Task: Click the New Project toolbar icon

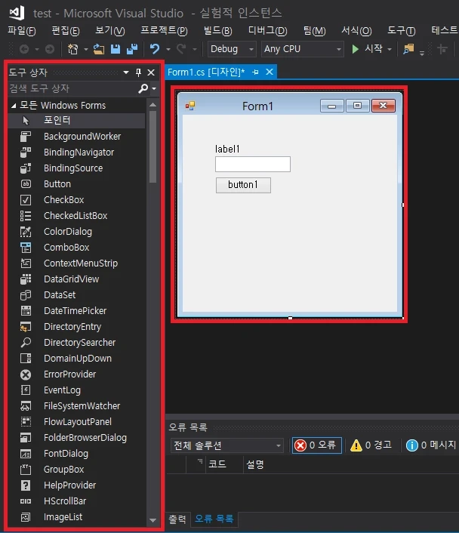Action: [73, 49]
